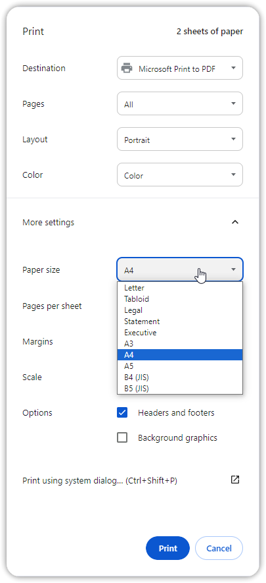
Task: Click the More settings label
Action: pyautogui.click(x=48, y=223)
